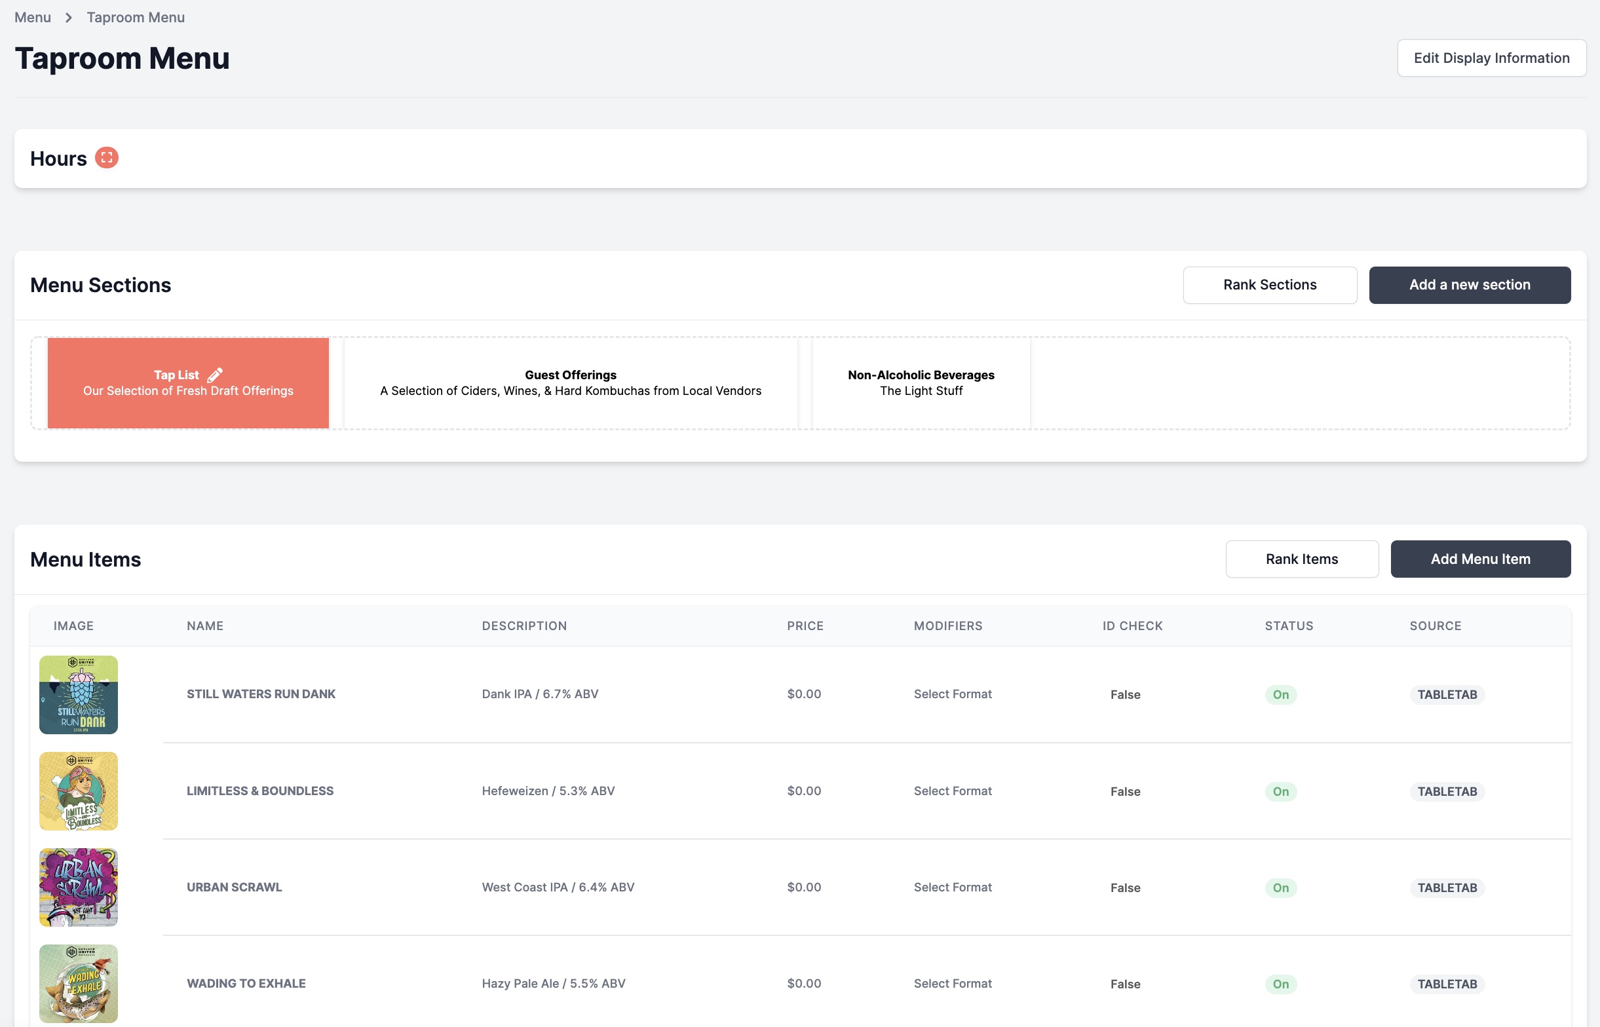
Task: Click the expand icon next to Hours
Action: (x=107, y=158)
